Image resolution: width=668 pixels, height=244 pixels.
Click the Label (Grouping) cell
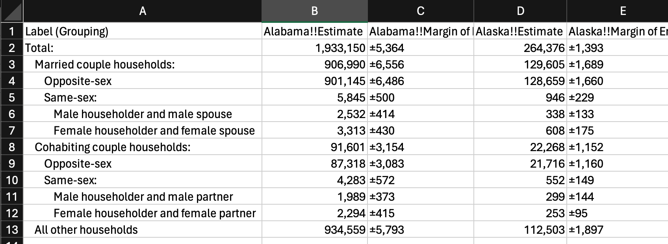point(143,31)
